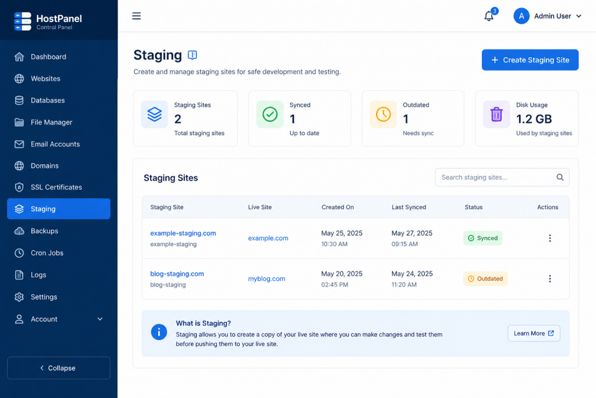Click the Backups cloud icon
Screen dimensions: 596x398
click(19, 231)
